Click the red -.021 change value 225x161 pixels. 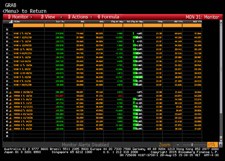click(120, 96)
